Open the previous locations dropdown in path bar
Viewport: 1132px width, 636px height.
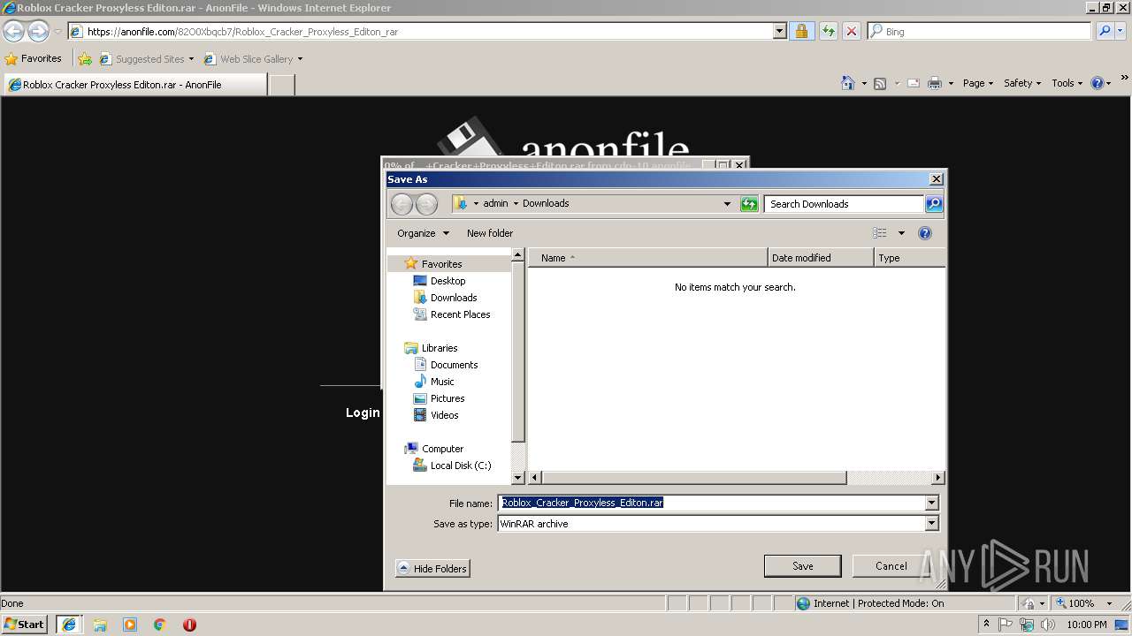coord(727,204)
